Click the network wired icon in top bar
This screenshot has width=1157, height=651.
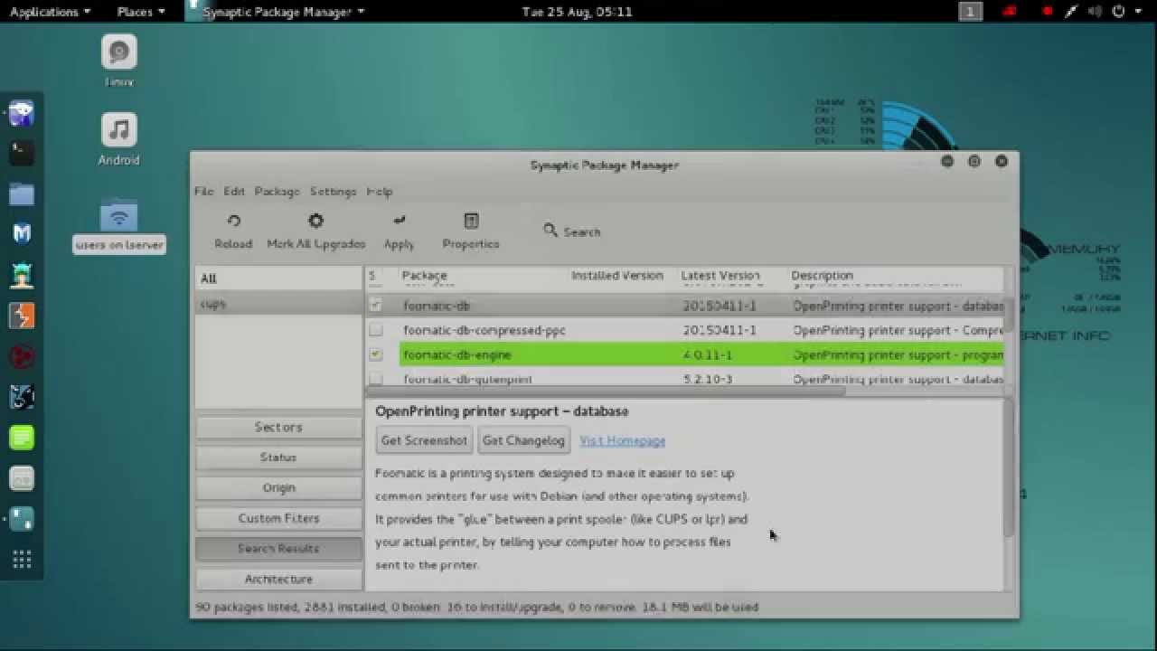click(1072, 12)
